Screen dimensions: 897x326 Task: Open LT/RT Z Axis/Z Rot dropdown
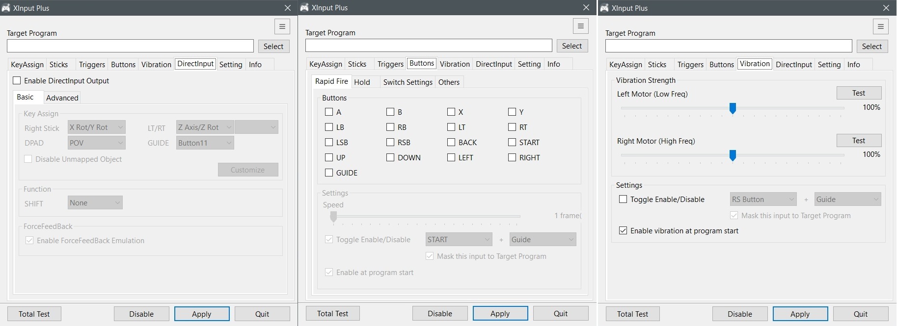(205, 127)
